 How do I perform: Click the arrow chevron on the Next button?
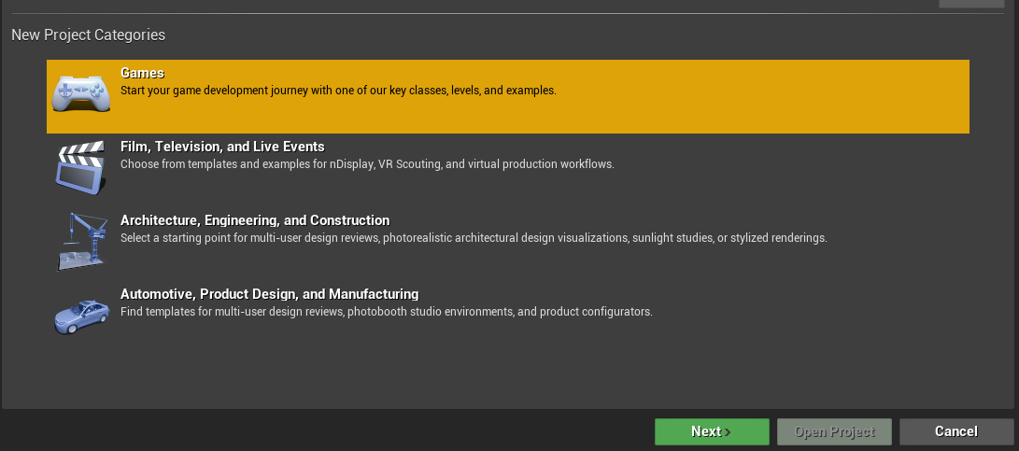[x=728, y=432]
